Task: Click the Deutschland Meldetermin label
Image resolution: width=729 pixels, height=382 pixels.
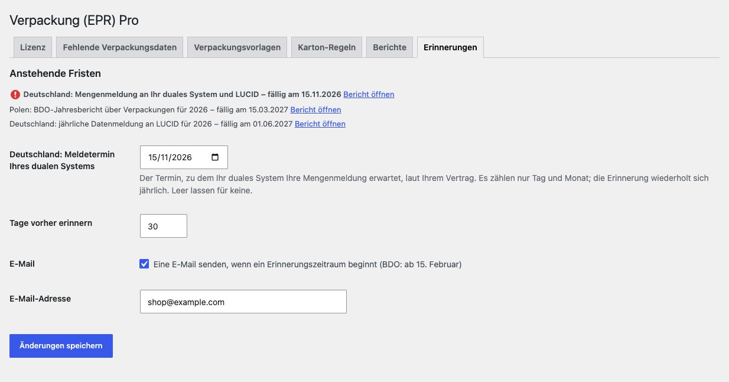Action: pyautogui.click(x=62, y=160)
